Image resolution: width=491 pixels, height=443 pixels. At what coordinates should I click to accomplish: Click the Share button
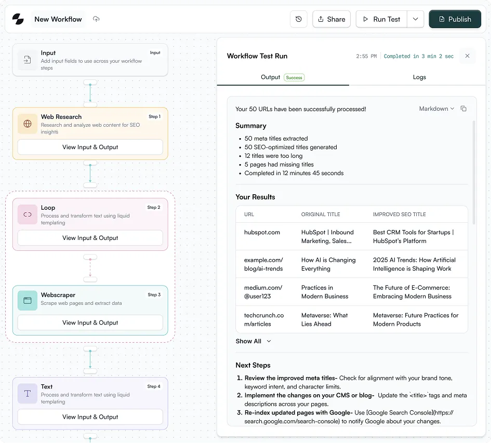click(331, 19)
